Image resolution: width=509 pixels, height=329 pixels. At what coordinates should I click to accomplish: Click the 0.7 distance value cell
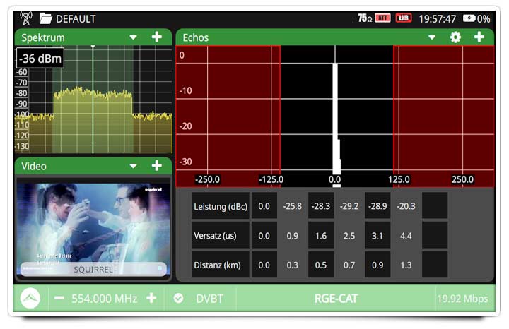(349, 265)
